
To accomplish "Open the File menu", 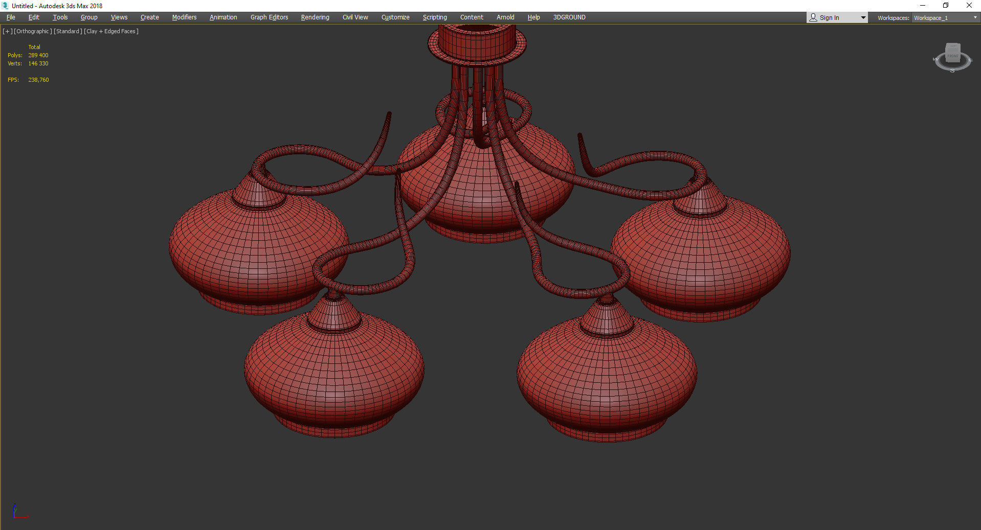I will [x=11, y=17].
